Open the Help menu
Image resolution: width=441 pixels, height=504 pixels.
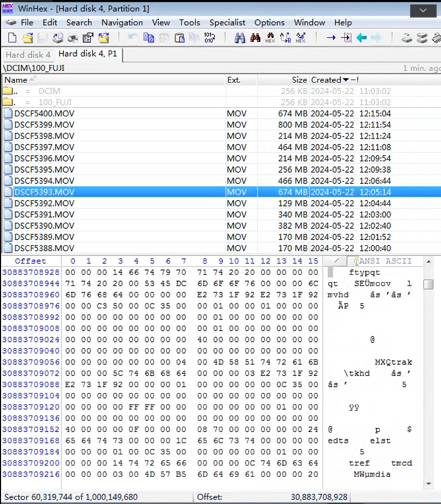pyautogui.click(x=343, y=22)
